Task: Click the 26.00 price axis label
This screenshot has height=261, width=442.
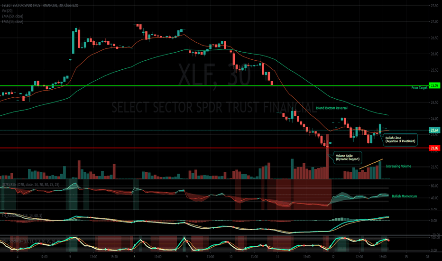Action: 434,54
